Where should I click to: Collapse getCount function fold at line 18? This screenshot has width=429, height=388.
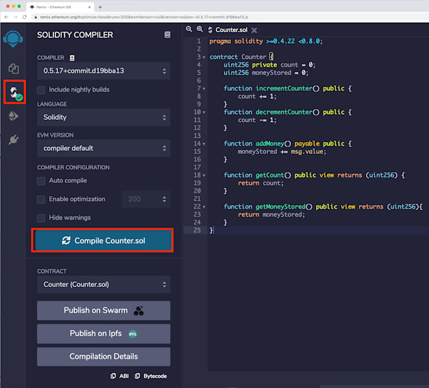tap(204, 175)
